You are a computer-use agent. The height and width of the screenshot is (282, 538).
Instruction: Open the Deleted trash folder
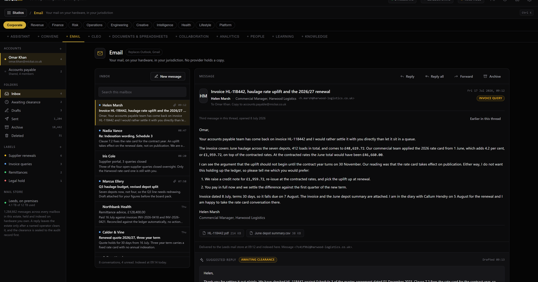(7, 136)
